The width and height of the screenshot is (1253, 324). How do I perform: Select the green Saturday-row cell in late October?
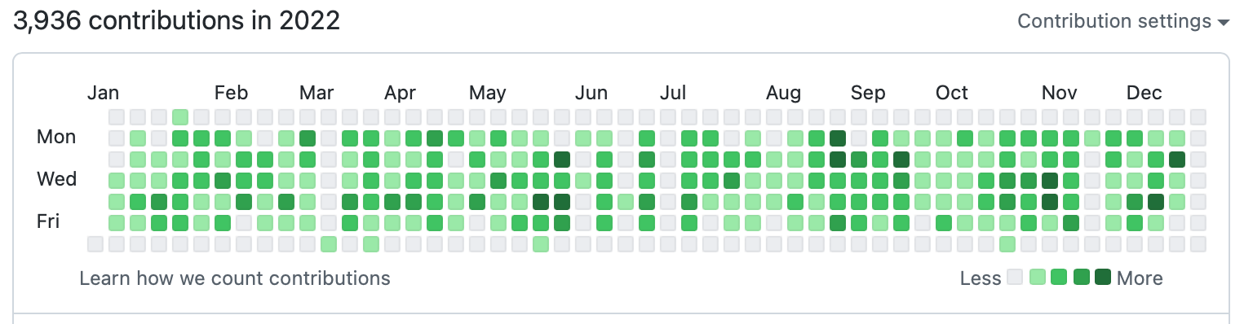click(x=1007, y=244)
